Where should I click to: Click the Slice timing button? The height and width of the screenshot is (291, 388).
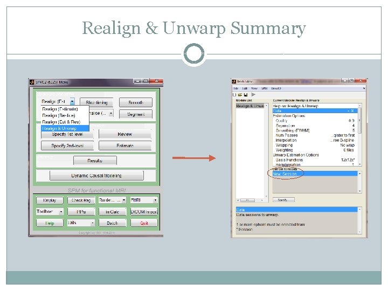click(x=96, y=102)
